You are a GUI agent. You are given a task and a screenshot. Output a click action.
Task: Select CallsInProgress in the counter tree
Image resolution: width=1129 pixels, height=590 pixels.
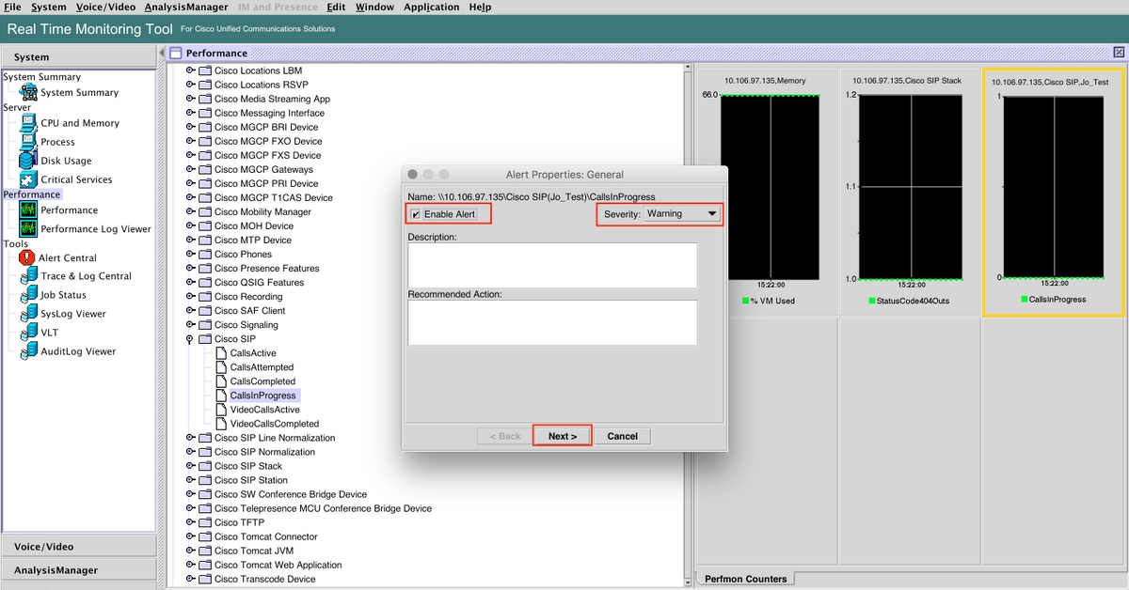262,396
